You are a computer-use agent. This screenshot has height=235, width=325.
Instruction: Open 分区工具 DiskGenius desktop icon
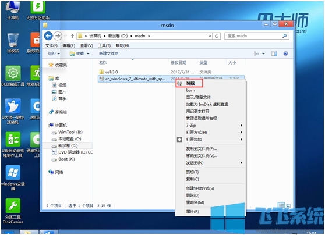coord(13,211)
